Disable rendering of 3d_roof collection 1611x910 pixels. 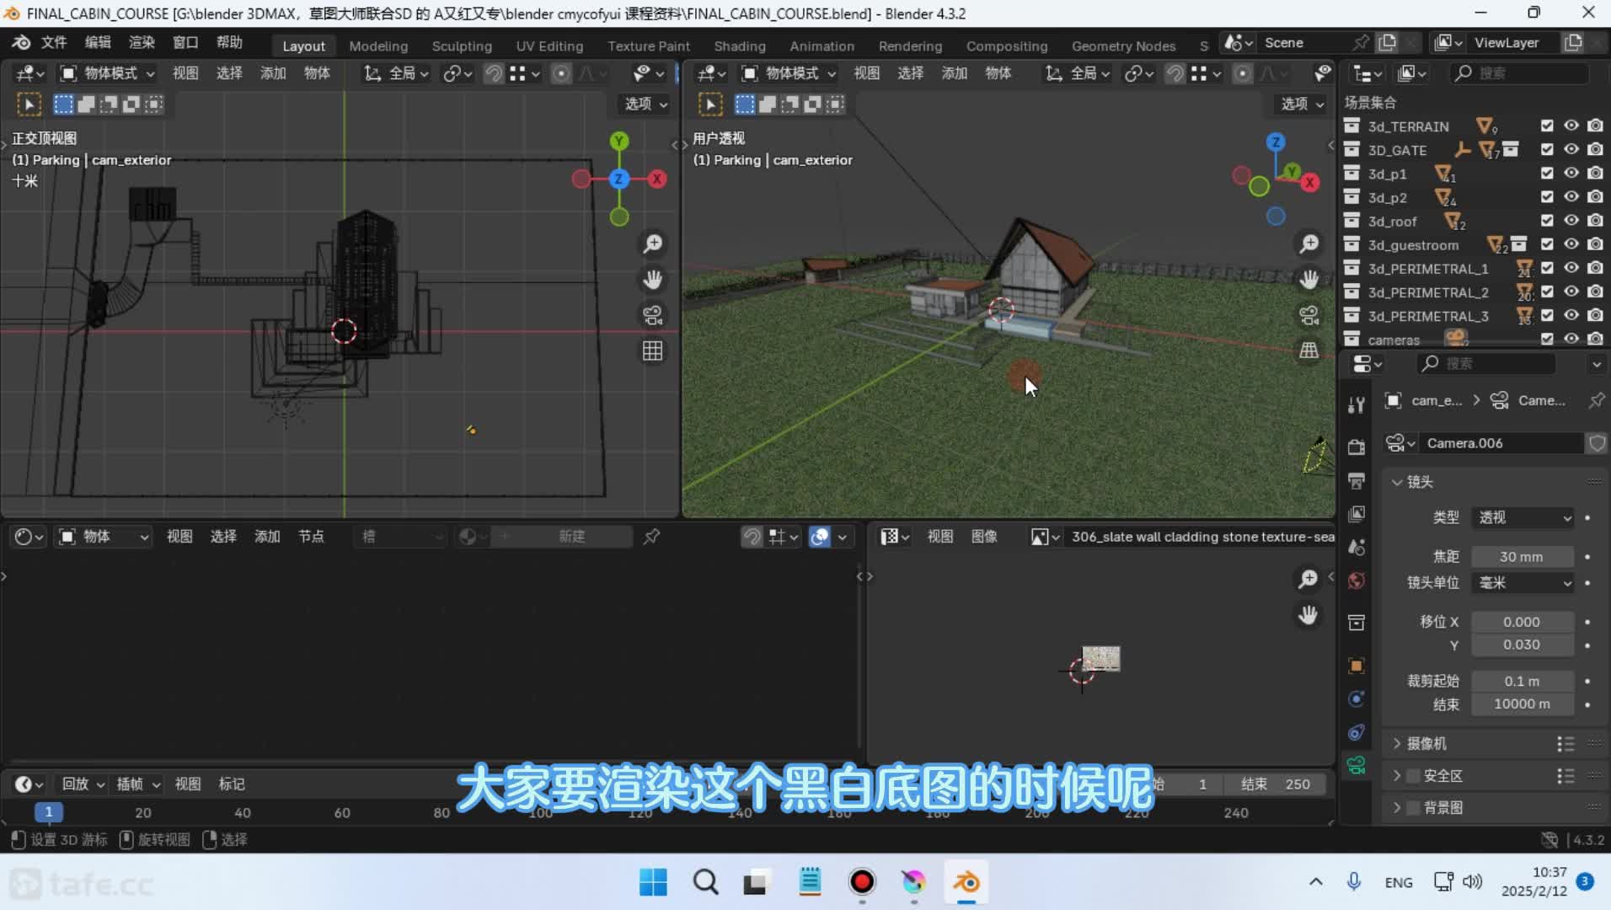tap(1595, 221)
